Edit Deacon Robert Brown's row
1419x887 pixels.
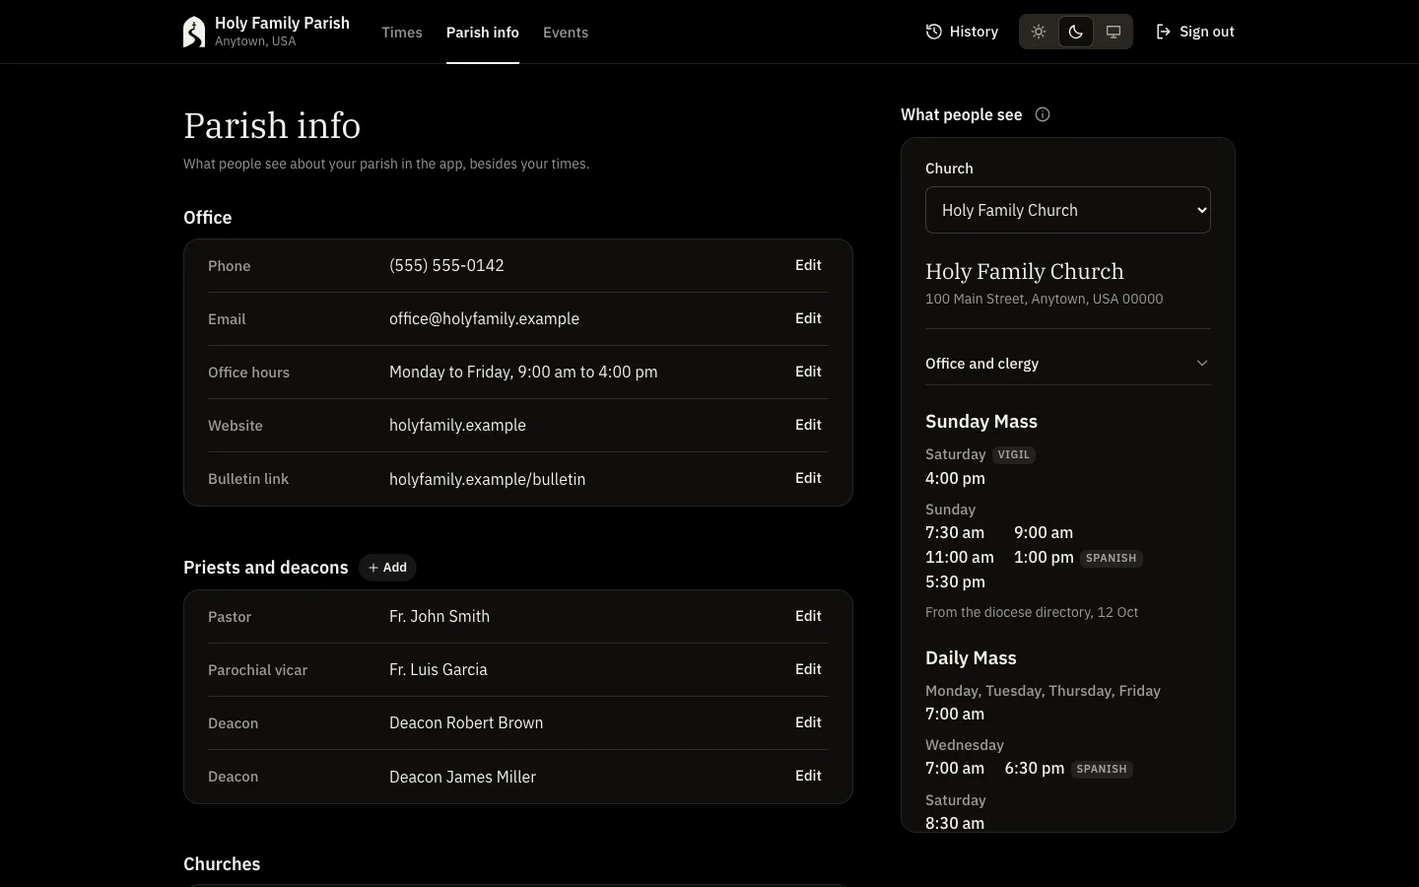(x=808, y=722)
